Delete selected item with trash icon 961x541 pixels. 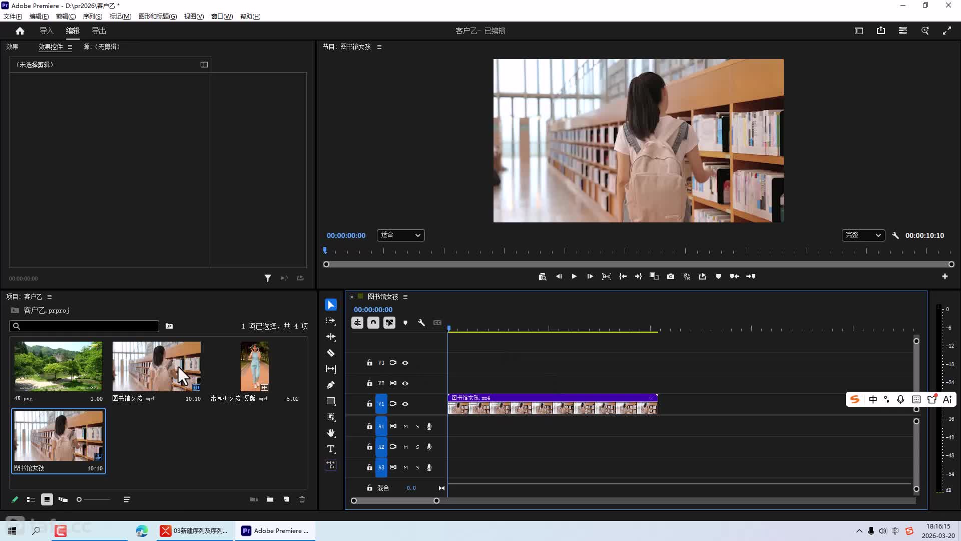tap(302, 499)
